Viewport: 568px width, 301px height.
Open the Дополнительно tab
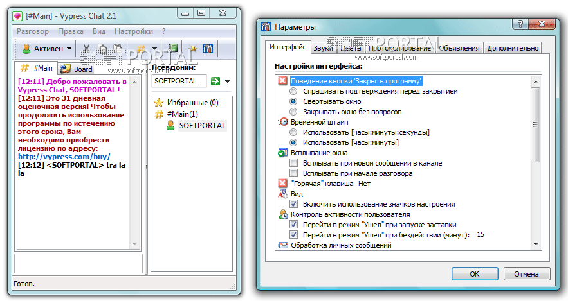[513, 48]
